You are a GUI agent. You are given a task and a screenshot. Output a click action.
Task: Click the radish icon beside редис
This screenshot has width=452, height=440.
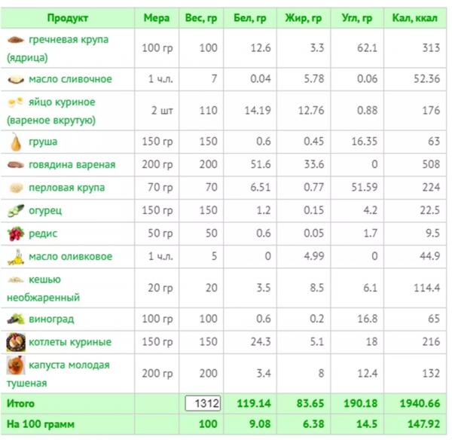click(x=16, y=234)
